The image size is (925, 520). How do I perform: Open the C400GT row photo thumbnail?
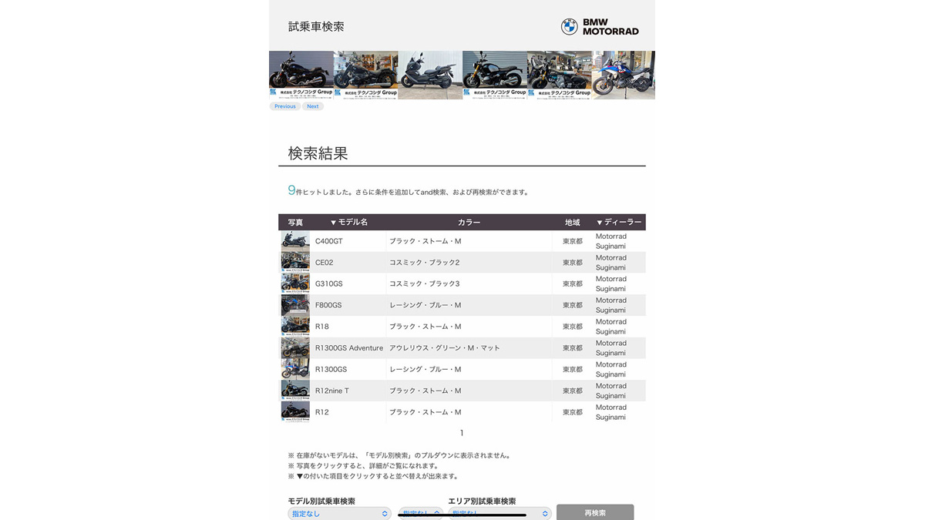click(295, 241)
